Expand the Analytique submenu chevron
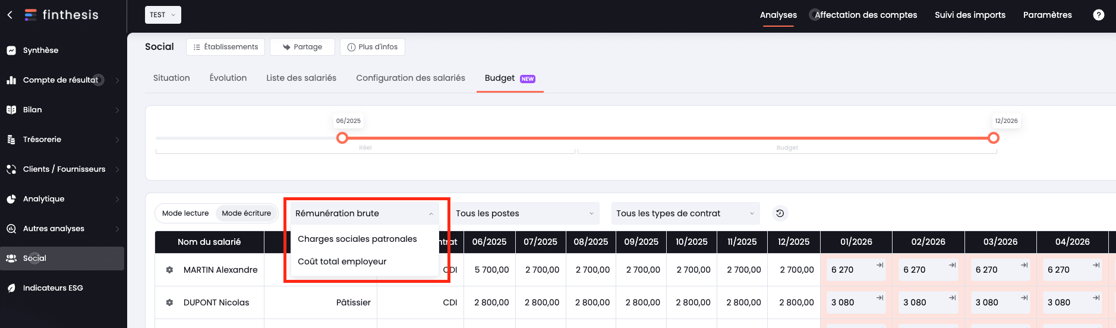 117,199
